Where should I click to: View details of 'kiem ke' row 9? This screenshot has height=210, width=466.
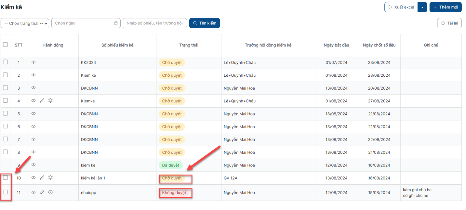[x=33, y=165]
